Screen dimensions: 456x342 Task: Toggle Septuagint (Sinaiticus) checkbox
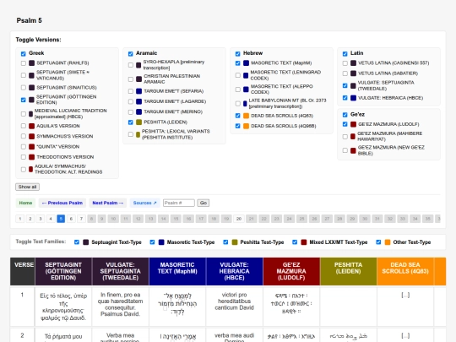click(24, 88)
